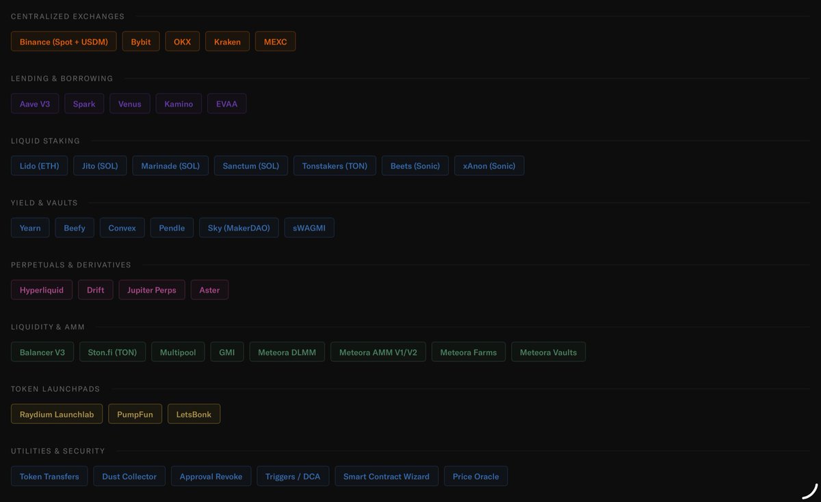Click the Beefy vault chip
The width and height of the screenshot is (821, 502).
pos(75,228)
